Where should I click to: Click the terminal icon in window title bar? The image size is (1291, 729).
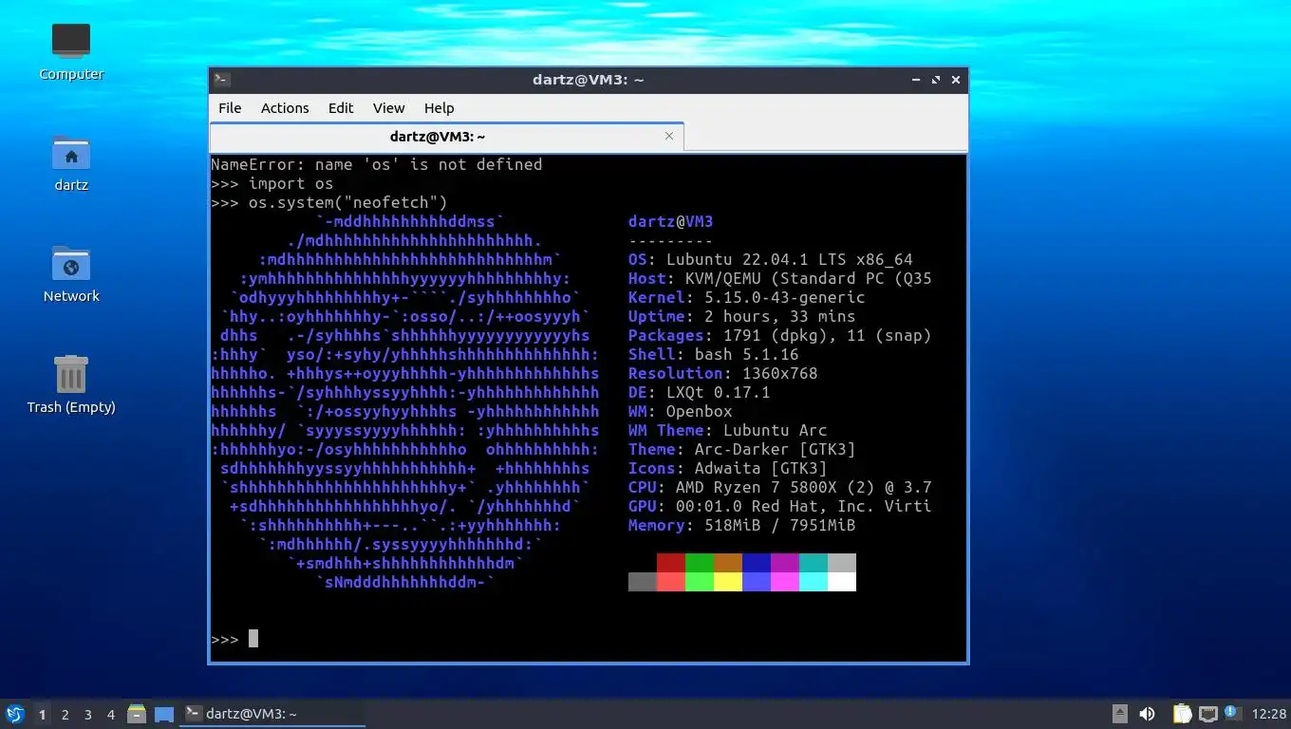coord(221,80)
